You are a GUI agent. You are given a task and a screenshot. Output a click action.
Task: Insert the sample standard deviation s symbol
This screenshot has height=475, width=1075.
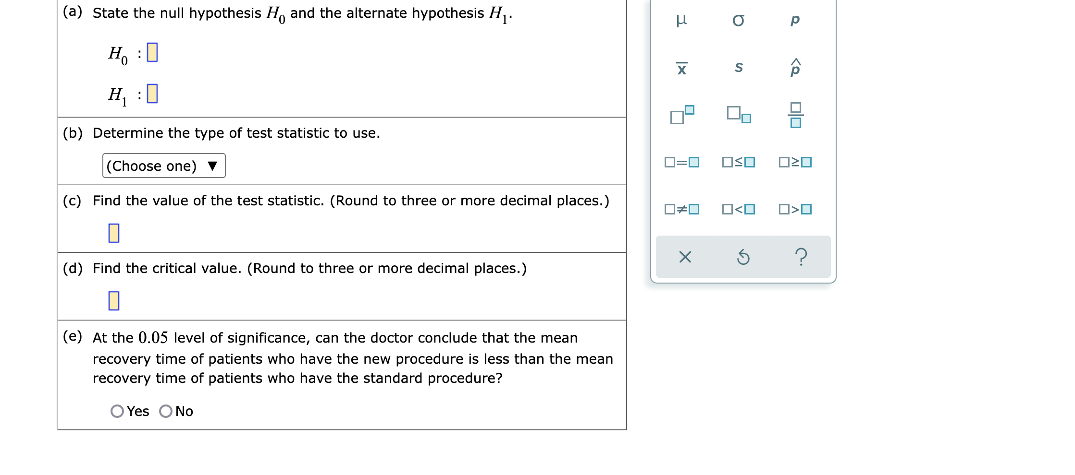[739, 67]
